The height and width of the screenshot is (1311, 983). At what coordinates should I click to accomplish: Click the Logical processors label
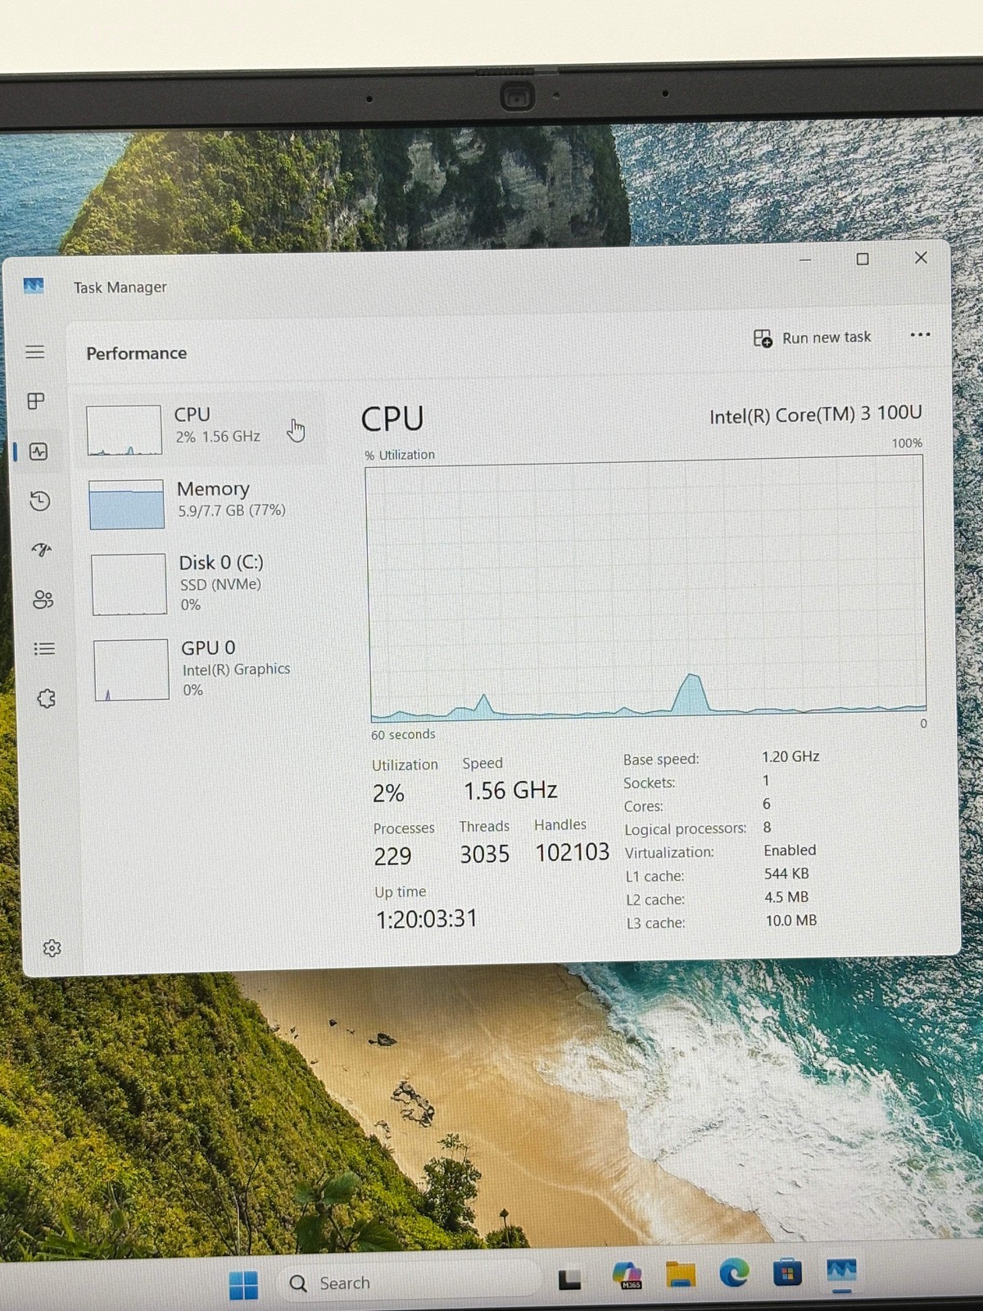[x=686, y=829]
